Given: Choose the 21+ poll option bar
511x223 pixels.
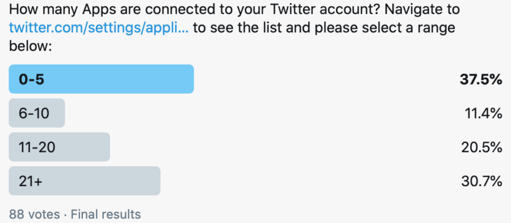Looking at the screenshot, I should pos(85,181).
